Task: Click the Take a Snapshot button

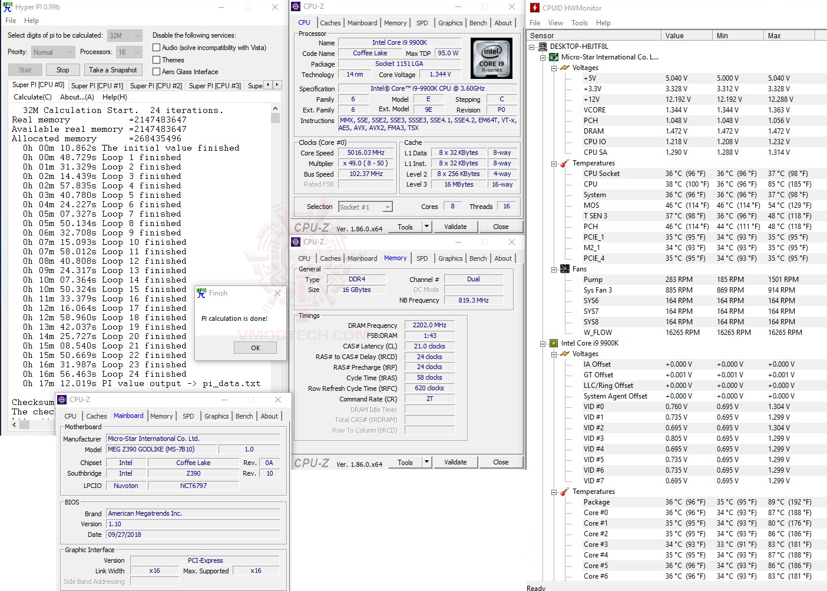Action: [113, 69]
